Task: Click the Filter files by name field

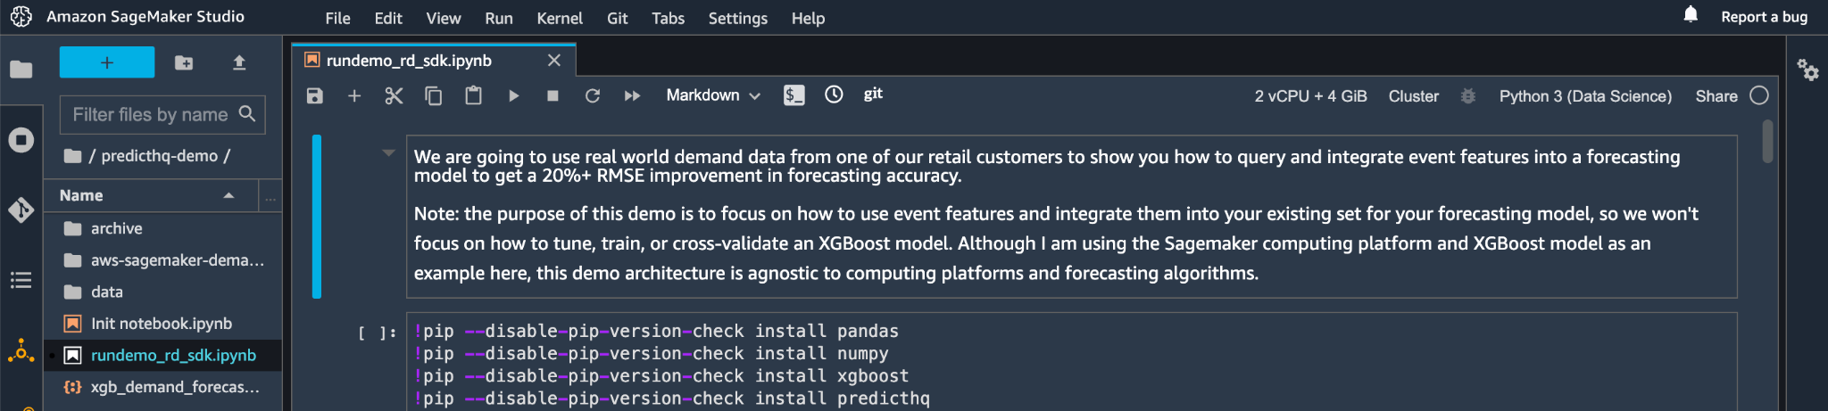Action: (150, 115)
